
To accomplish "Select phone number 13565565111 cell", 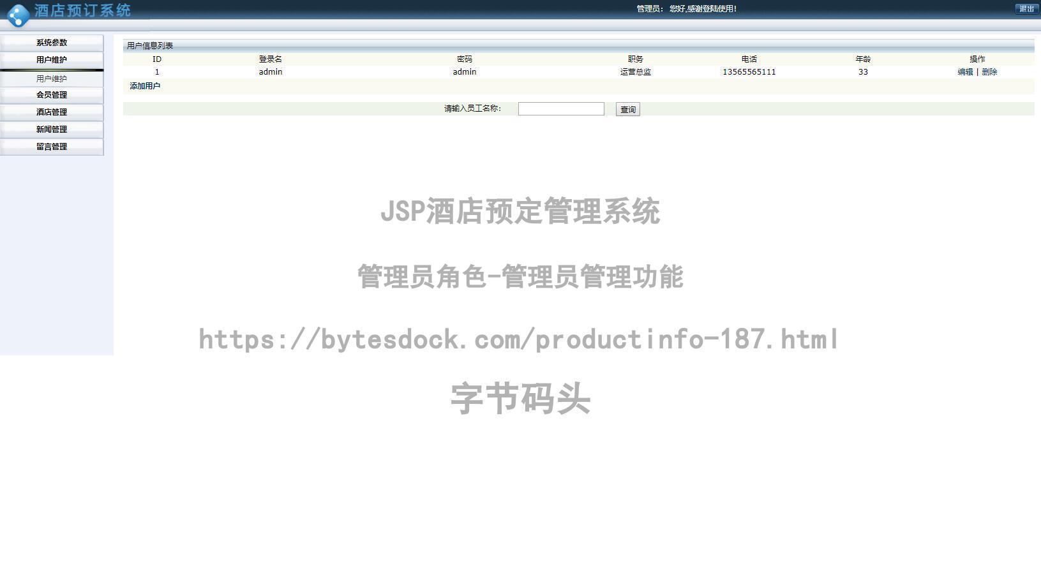I will pos(749,72).
